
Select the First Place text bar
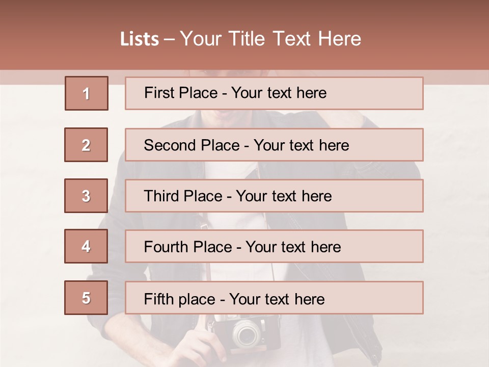point(274,93)
